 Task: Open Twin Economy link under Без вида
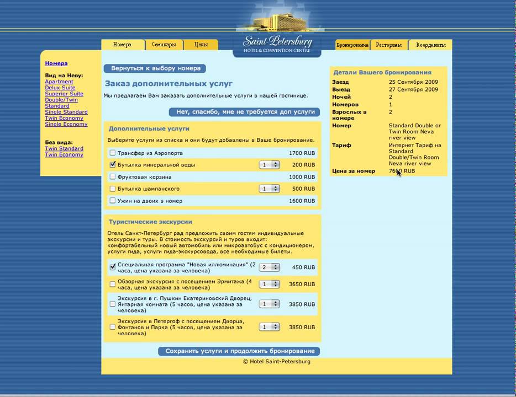[64, 154]
